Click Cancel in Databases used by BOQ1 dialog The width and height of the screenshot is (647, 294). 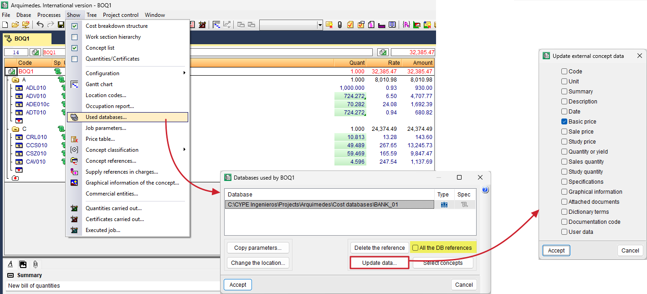click(x=464, y=285)
